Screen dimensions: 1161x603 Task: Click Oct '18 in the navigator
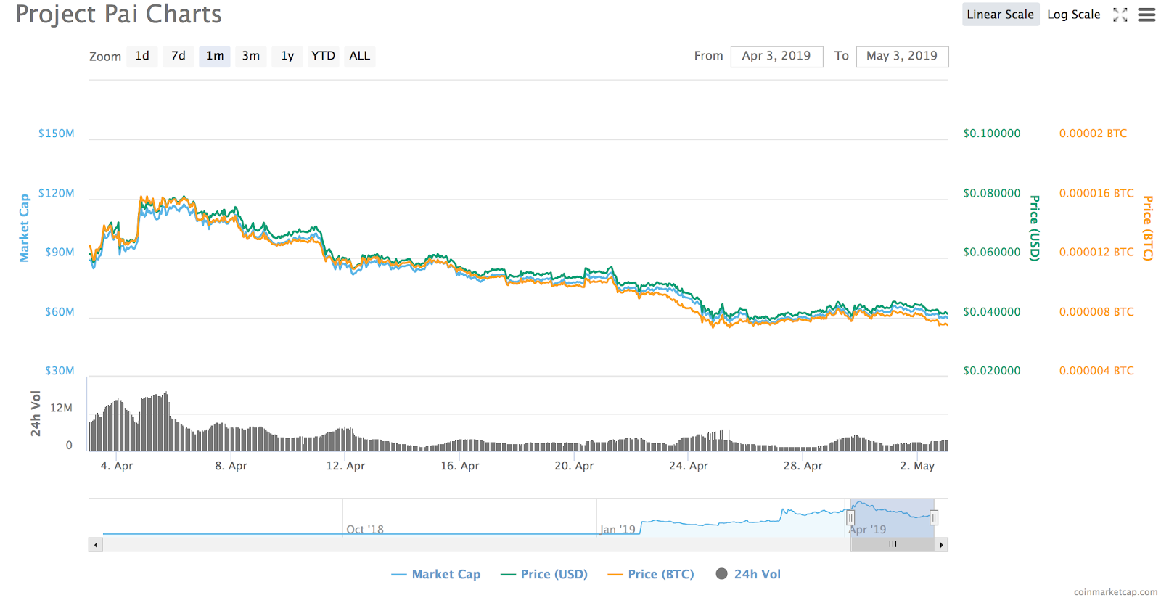tap(365, 530)
